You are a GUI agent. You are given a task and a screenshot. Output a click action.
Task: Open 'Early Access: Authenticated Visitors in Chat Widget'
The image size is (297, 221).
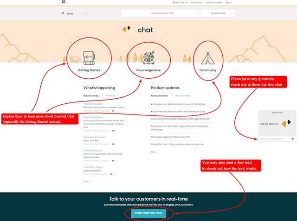click(x=180, y=104)
